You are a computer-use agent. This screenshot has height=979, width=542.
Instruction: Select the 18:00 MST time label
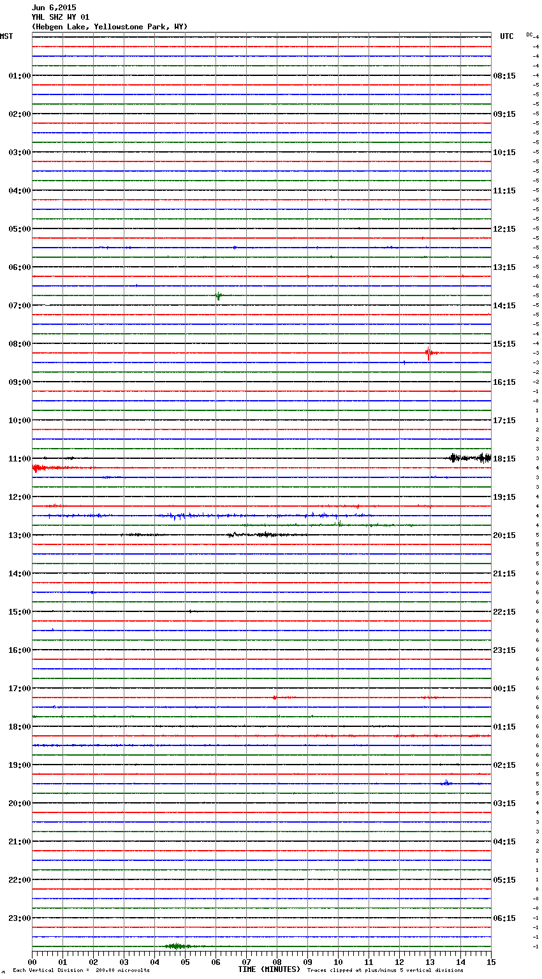coord(20,727)
